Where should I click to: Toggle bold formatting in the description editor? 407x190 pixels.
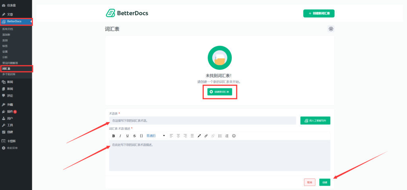click(113, 136)
